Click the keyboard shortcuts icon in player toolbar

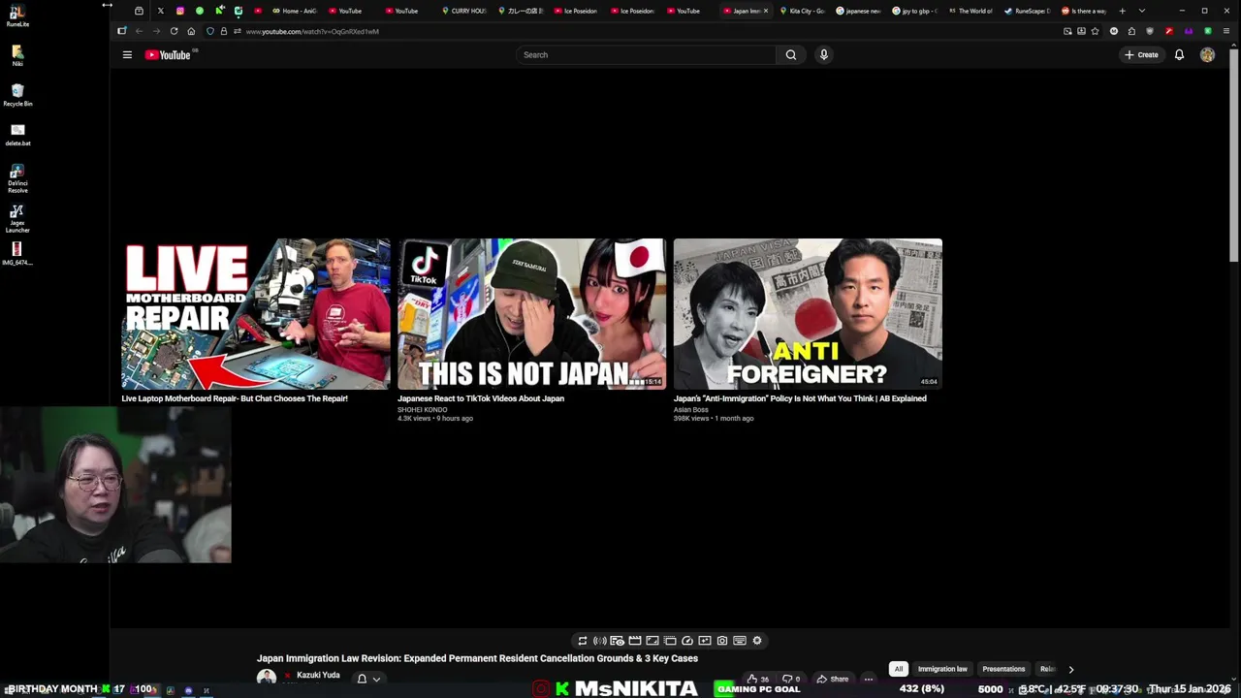click(x=740, y=641)
